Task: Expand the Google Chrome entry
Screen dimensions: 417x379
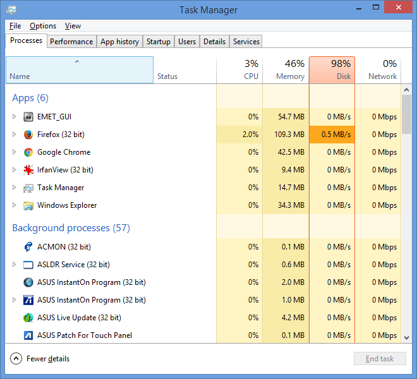Action: (15, 152)
